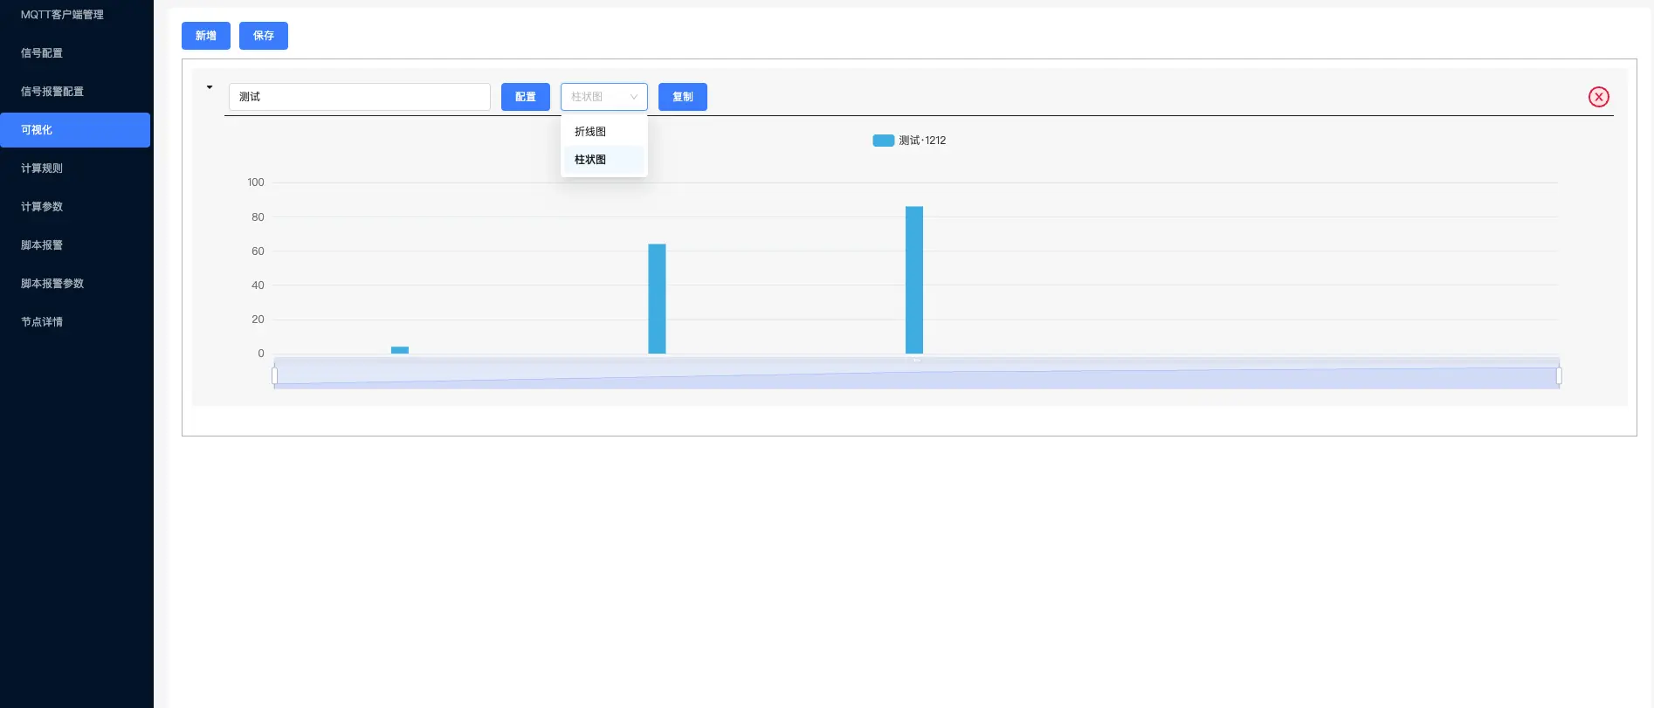
Task: Click the y-axis label 60
Action: (x=258, y=251)
